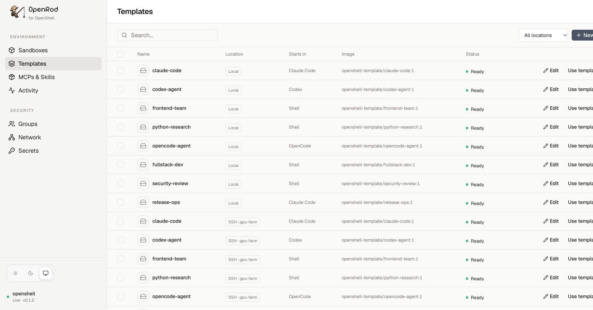Click Use template for fullstack-dev

pyautogui.click(x=580, y=165)
